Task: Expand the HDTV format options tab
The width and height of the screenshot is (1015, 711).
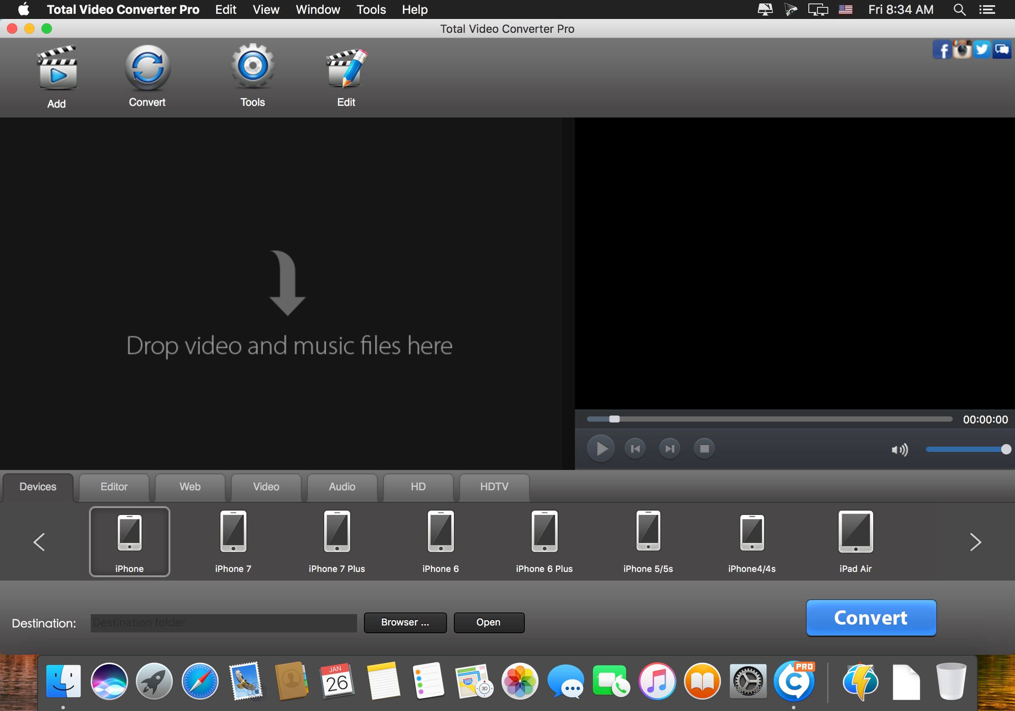Action: coord(495,486)
